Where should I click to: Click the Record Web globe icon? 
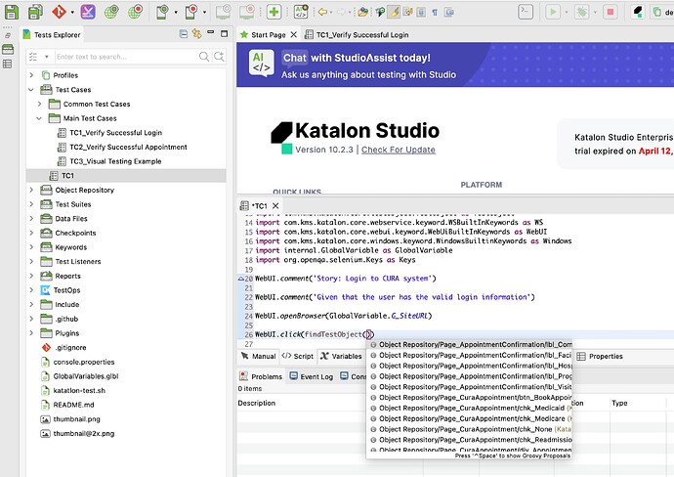pyautogui.click(x=136, y=12)
